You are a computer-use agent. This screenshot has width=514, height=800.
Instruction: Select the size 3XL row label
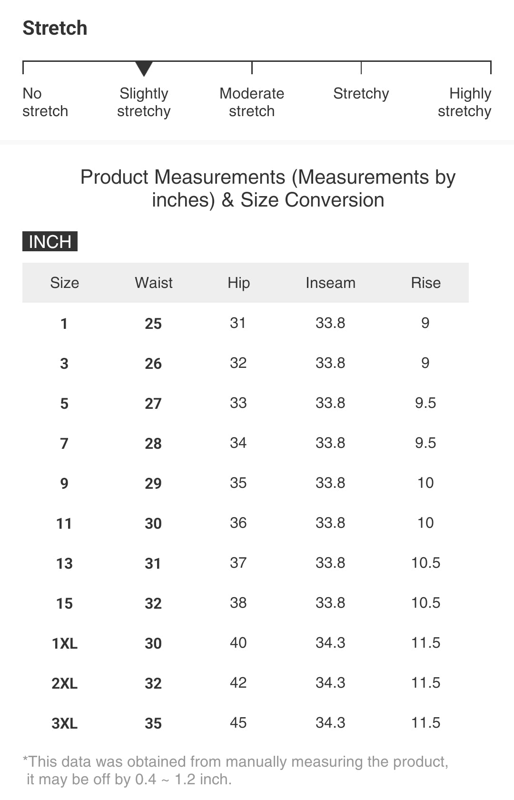[x=65, y=723]
